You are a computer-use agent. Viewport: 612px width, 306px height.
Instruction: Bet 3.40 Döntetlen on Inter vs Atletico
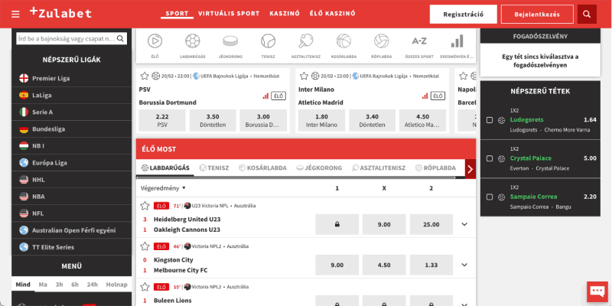coord(372,120)
